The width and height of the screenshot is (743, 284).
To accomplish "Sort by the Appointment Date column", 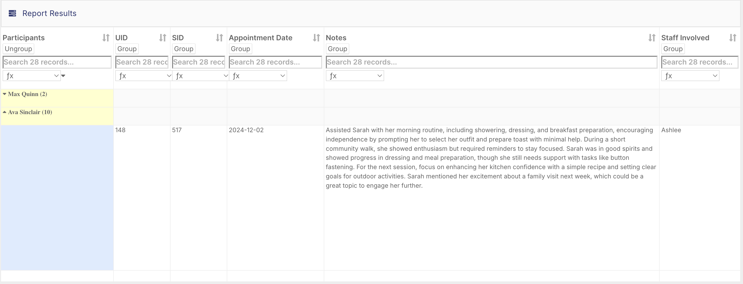I will (316, 38).
